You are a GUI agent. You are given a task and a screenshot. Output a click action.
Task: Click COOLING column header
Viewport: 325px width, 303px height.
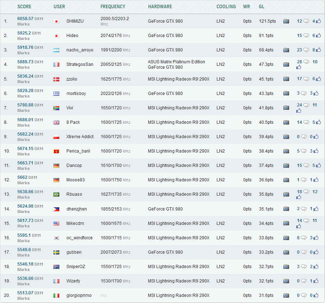[x=226, y=6]
